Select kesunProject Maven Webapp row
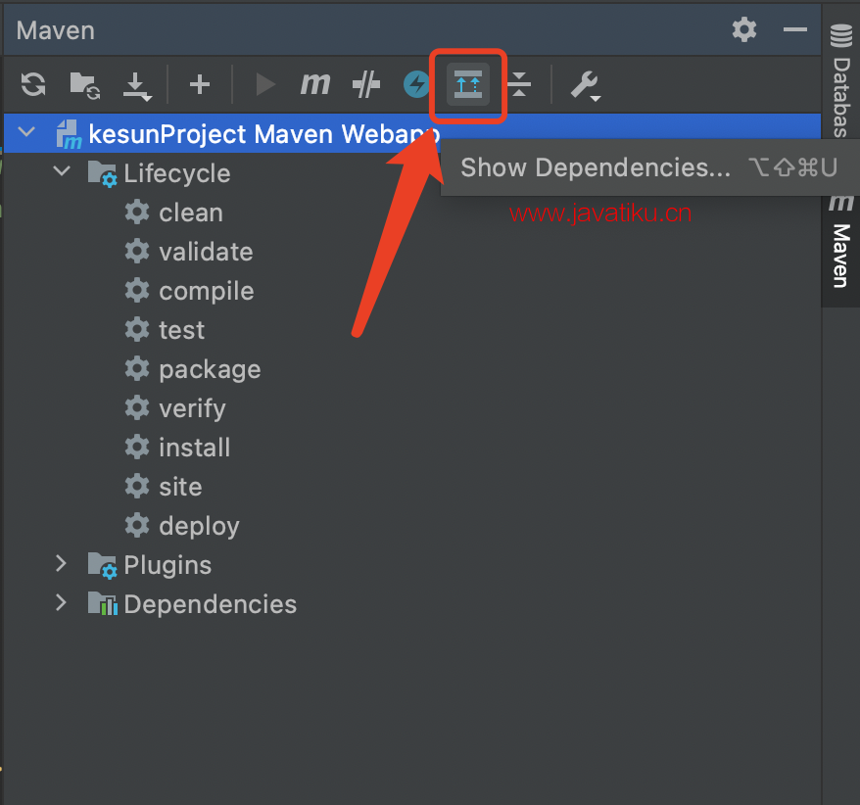The height and width of the screenshot is (805, 860). click(412, 134)
